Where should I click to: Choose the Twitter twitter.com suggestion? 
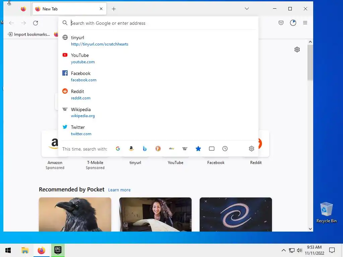coord(158,131)
